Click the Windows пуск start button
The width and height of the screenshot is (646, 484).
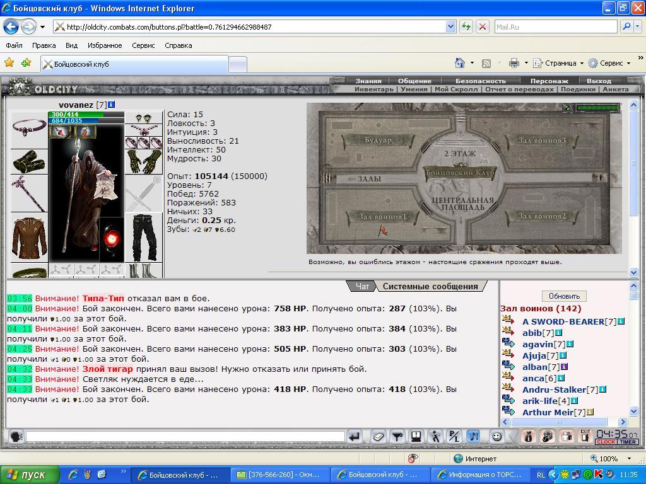coord(30,475)
